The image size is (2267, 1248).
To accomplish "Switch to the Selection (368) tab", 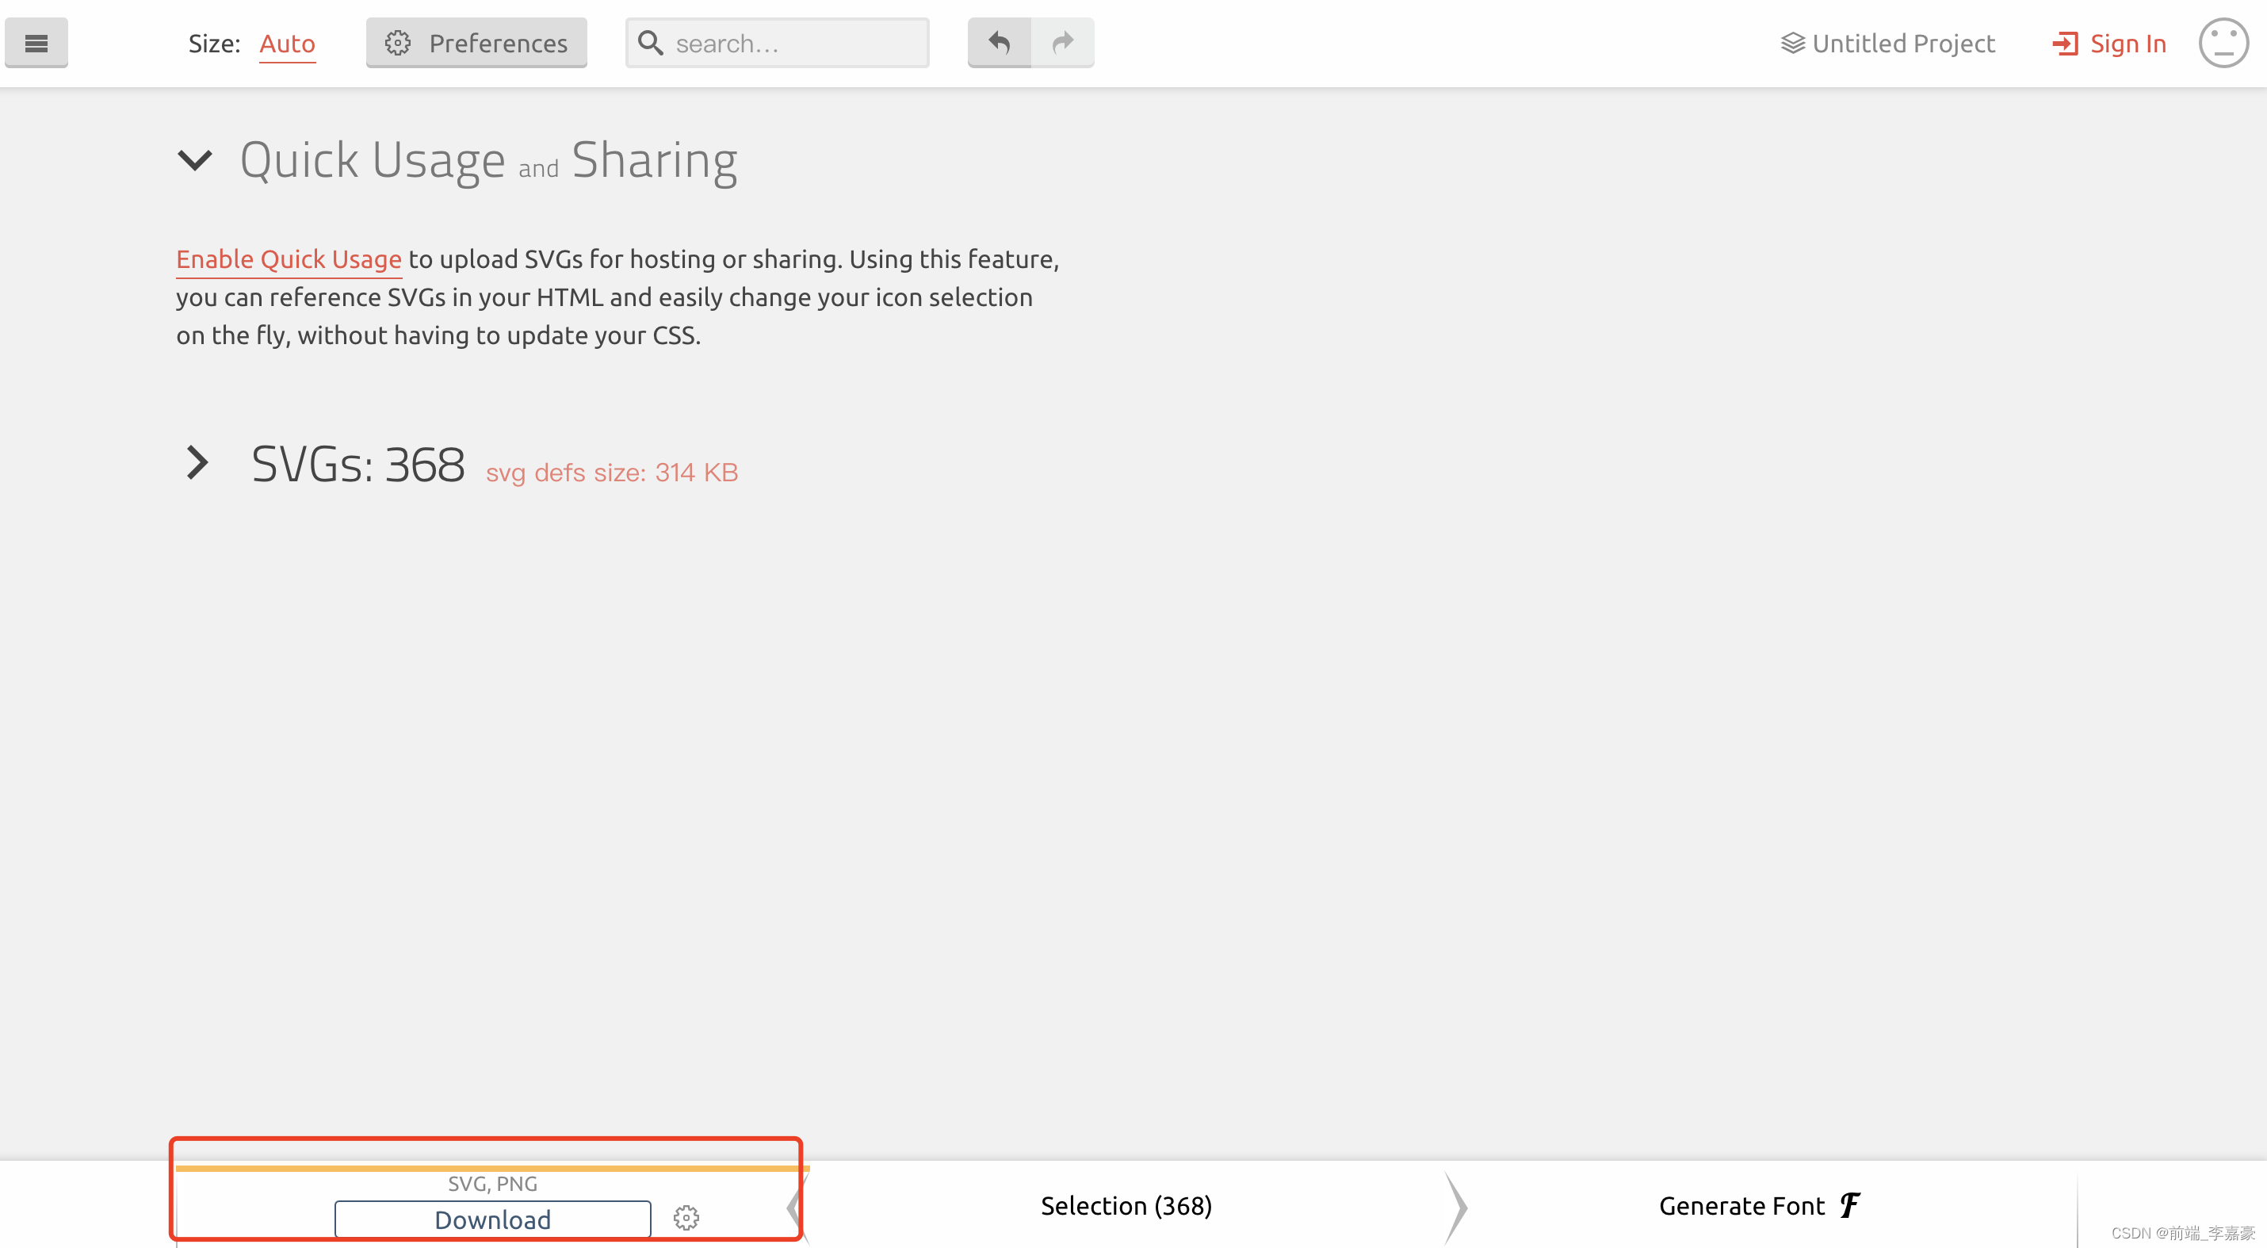I will [x=1126, y=1205].
